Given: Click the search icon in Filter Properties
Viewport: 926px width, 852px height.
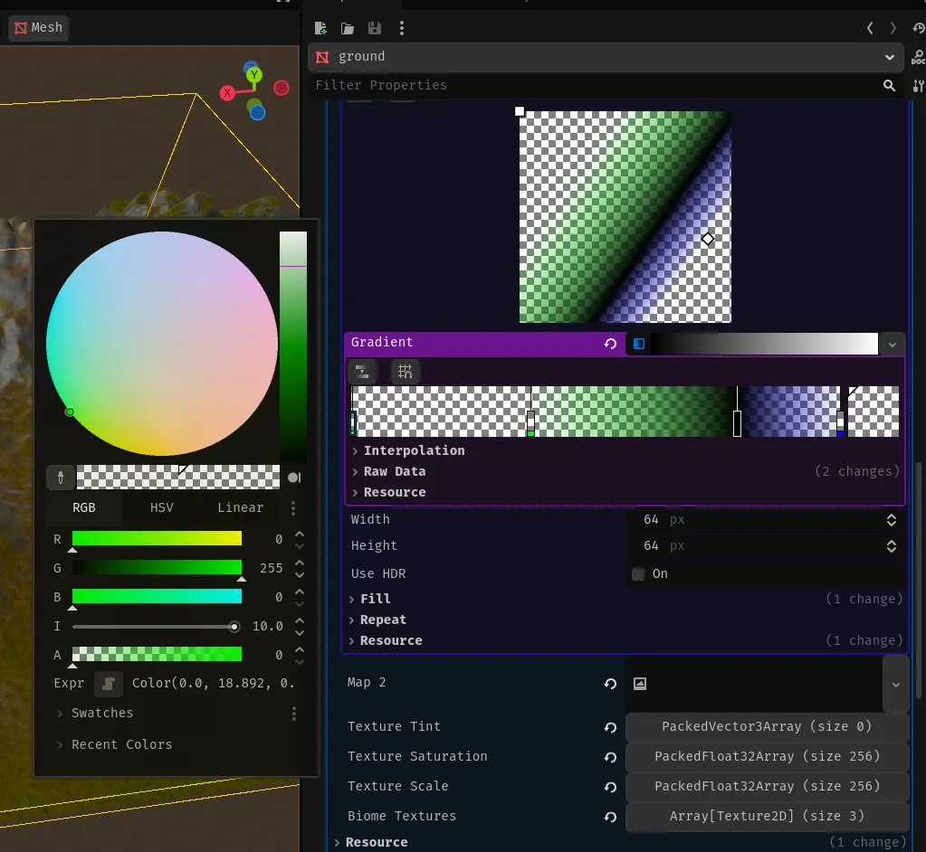Looking at the screenshot, I should click(x=889, y=85).
